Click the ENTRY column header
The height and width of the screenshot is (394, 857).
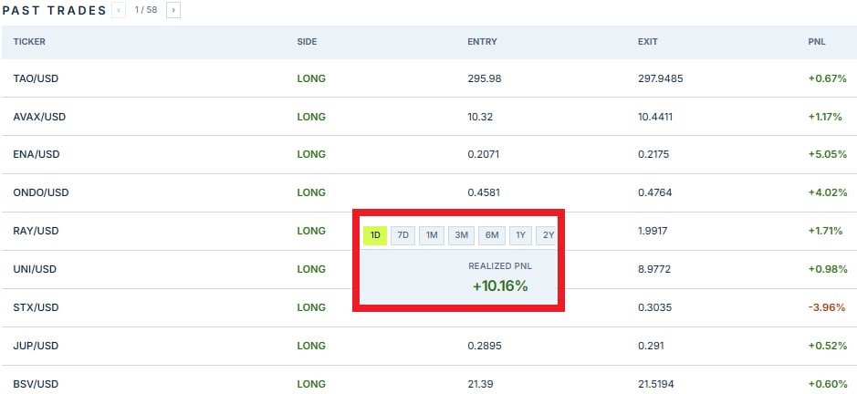coord(482,42)
